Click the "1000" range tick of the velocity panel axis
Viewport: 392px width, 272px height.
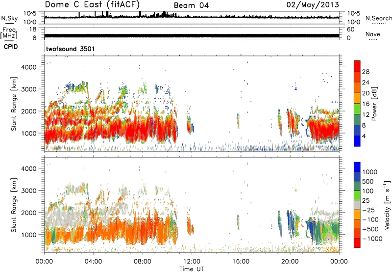(x=29, y=235)
